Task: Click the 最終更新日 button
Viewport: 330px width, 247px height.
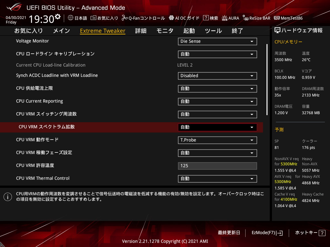Action: 229,233
